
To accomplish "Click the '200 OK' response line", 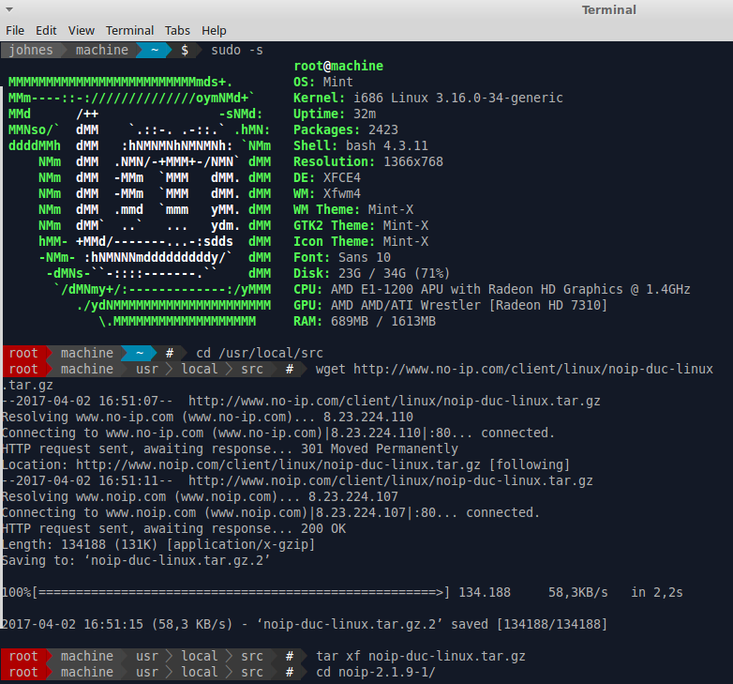I will pos(174,528).
